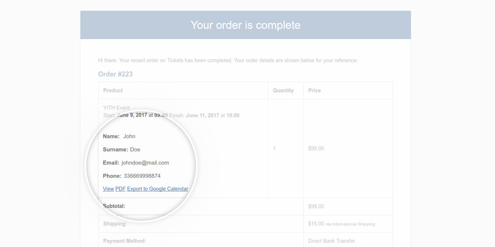495x247 pixels.
Task: Click the $15.00 shipping cost
Action: pyautogui.click(x=316, y=224)
